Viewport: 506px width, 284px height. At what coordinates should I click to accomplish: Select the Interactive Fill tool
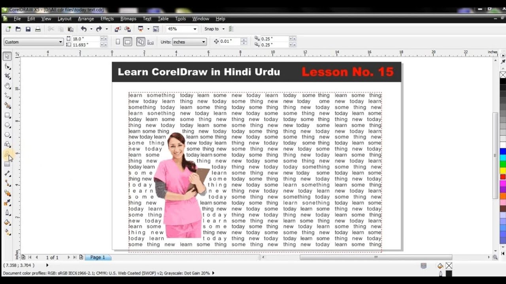point(7,232)
